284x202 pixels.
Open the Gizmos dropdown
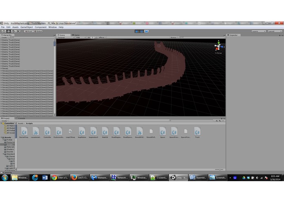click(174, 38)
